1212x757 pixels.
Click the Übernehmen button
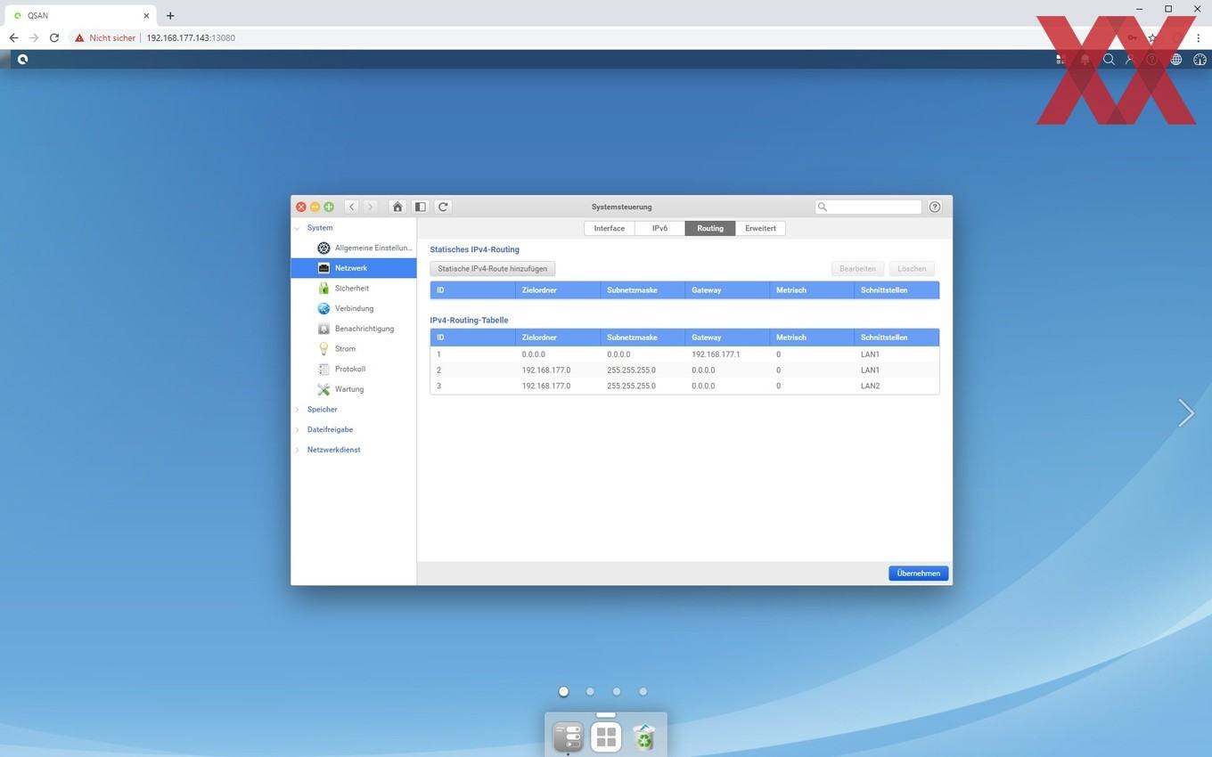919,574
